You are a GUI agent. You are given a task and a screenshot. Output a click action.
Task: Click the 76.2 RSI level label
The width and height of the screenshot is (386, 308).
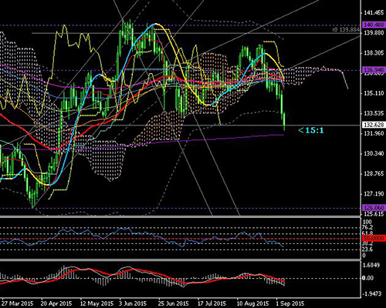[x=367, y=227]
